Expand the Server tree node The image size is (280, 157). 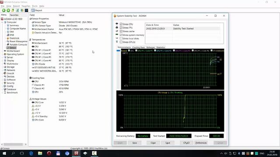2,57
